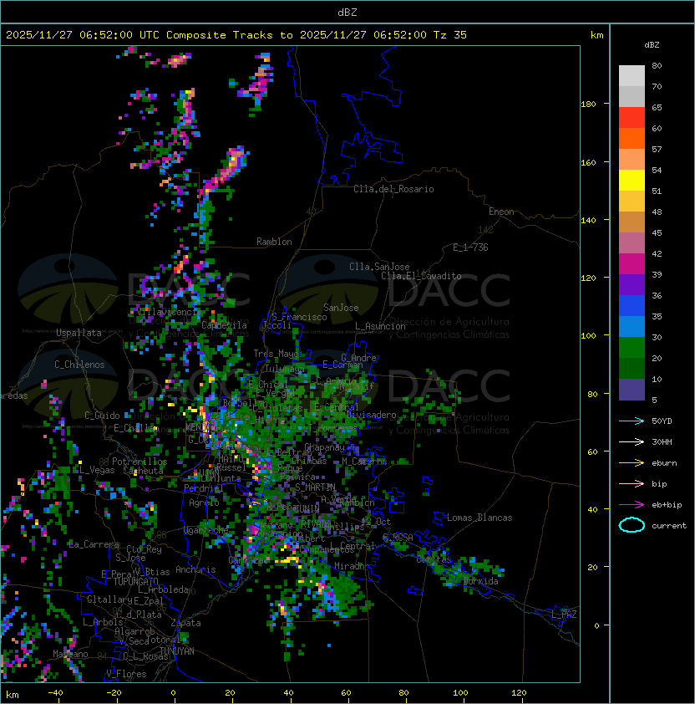This screenshot has height=704, width=695.
Task: Pick the gray 65-70 dBZ swatch
Action: tap(632, 96)
